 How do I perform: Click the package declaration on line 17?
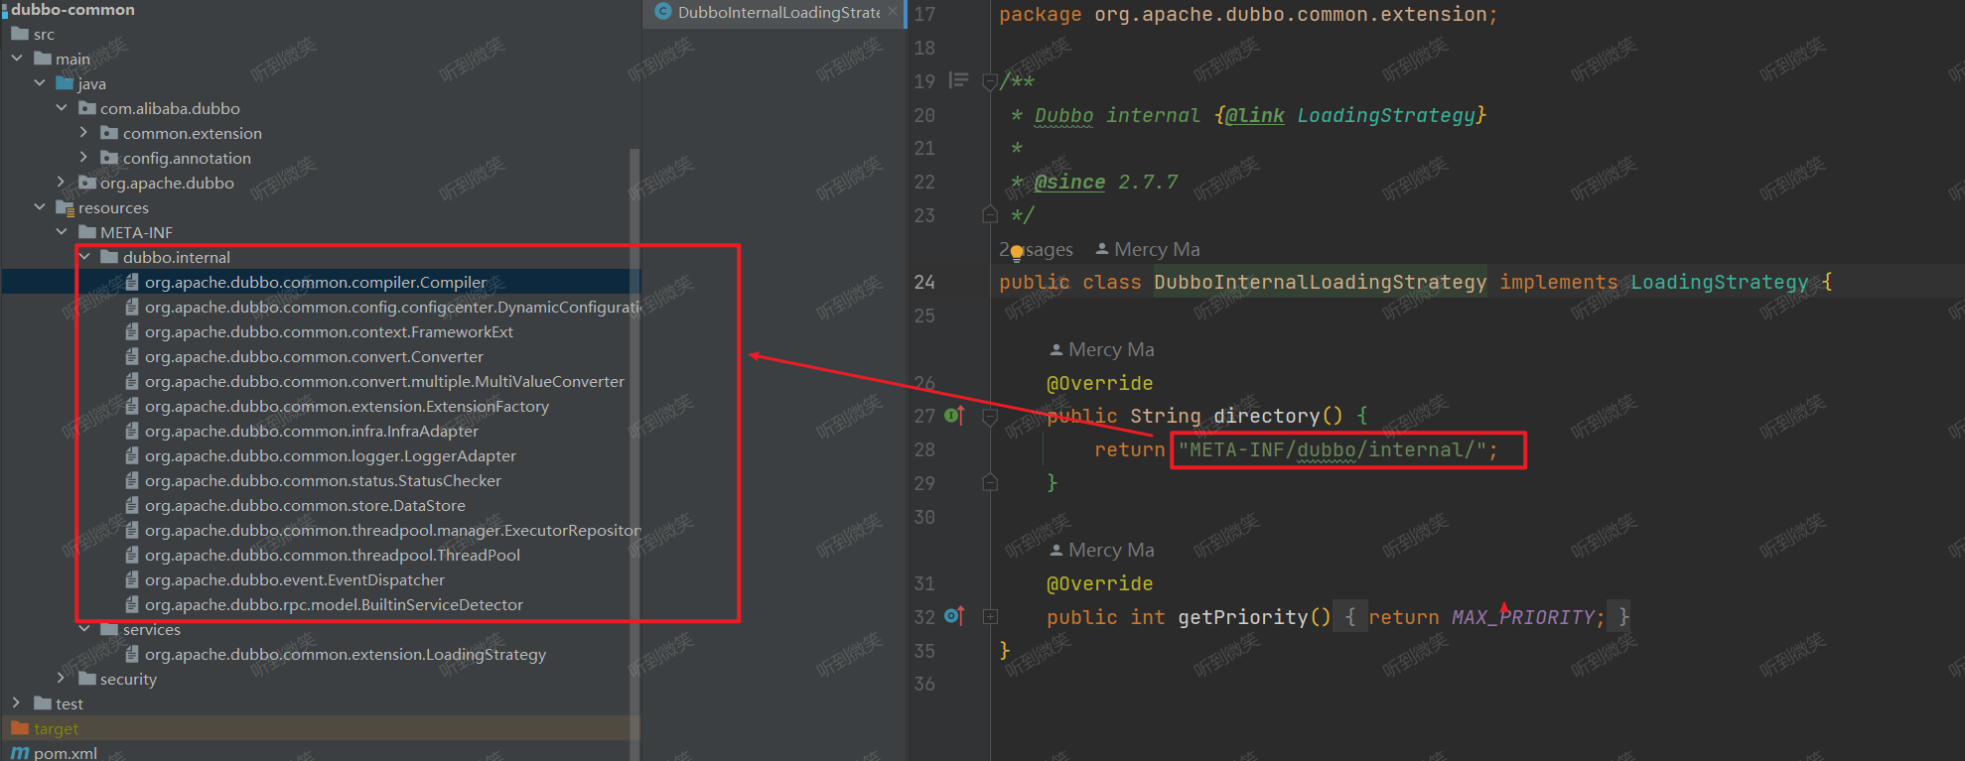point(1248,15)
